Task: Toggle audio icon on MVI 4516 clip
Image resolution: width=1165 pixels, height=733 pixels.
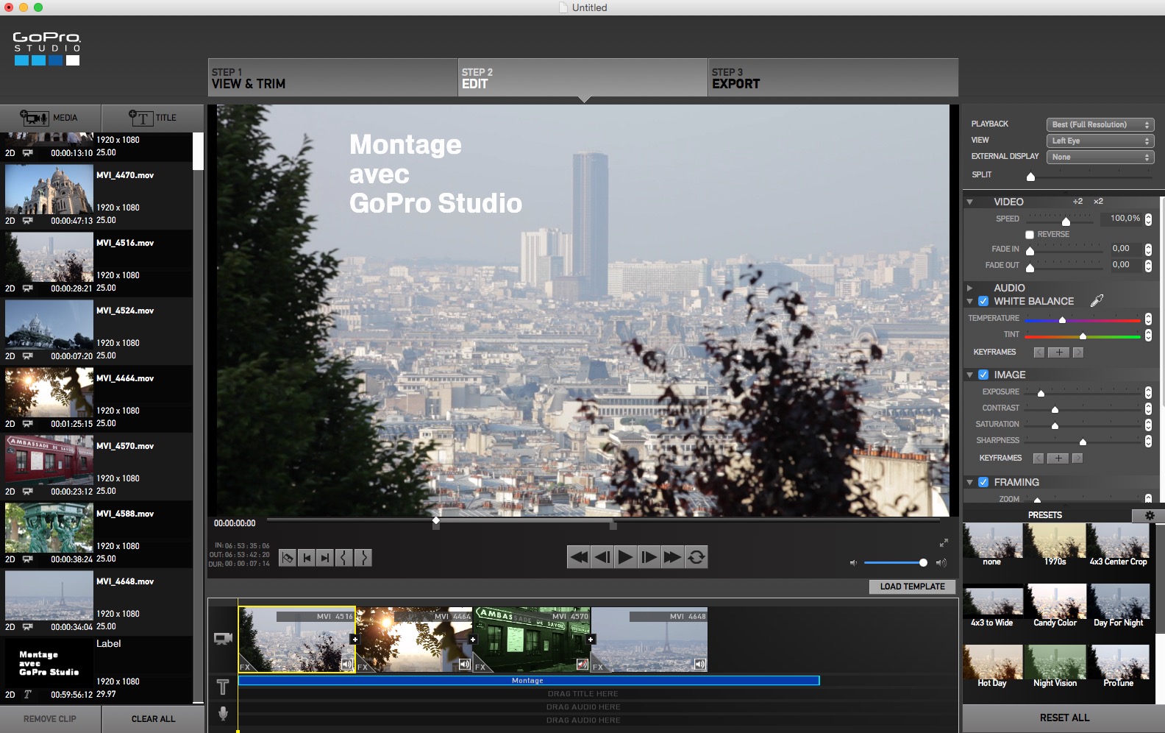Action: coord(346,665)
